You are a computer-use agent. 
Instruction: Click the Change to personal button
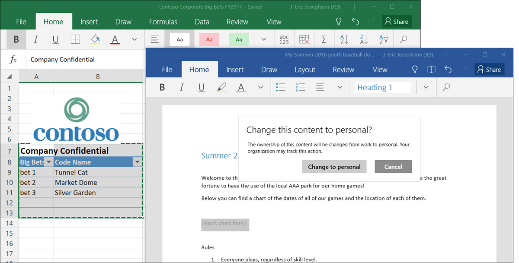(334, 167)
